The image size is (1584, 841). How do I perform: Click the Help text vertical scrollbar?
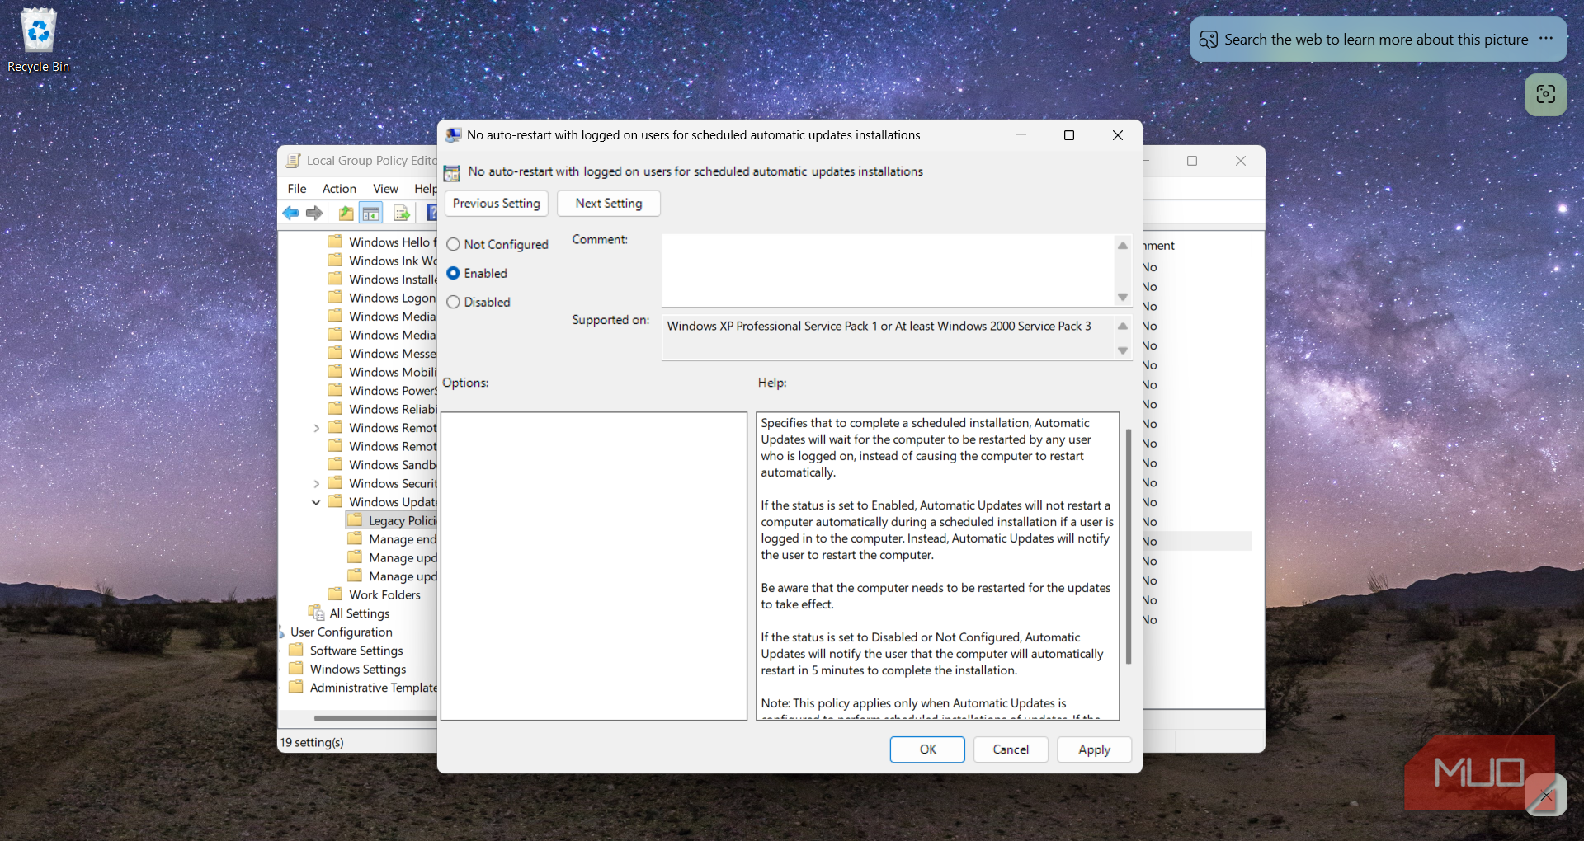point(1128,546)
